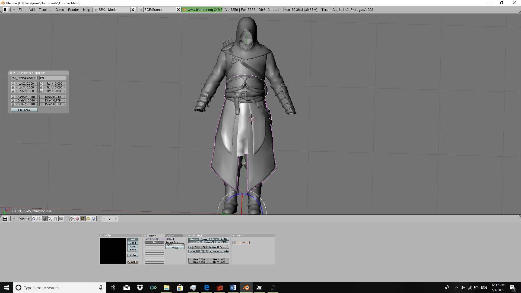Select the Scene context image icon
Screen dimensions: 521x293
tap(61, 219)
